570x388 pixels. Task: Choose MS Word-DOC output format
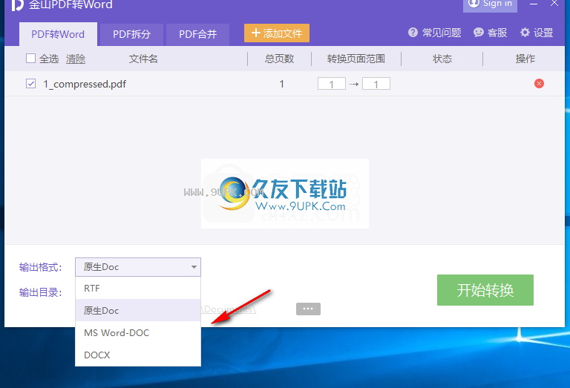point(138,333)
